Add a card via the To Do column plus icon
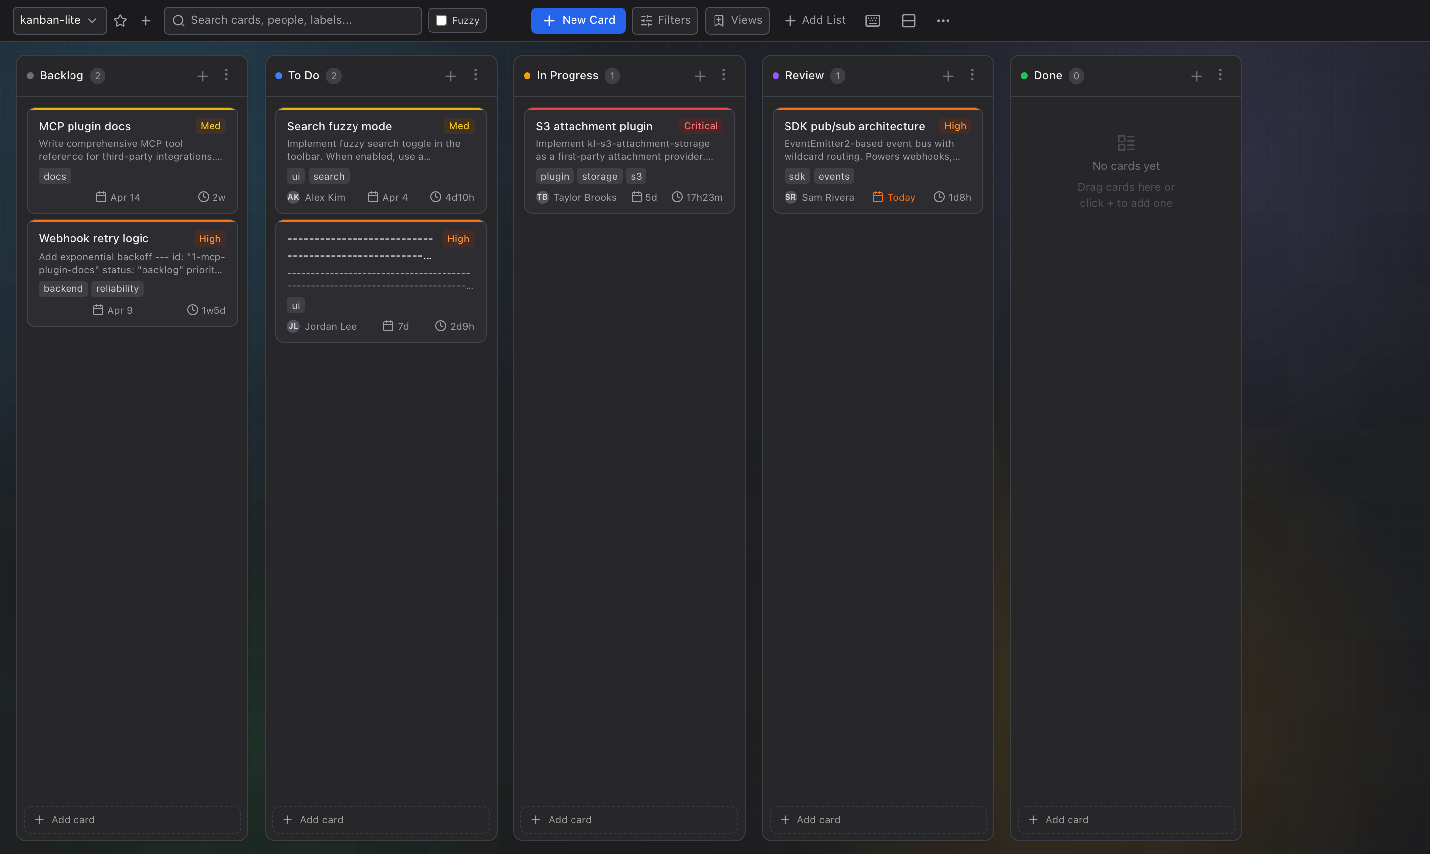Image resolution: width=1430 pixels, height=854 pixels. pyautogui.click(x=451, y=75)
